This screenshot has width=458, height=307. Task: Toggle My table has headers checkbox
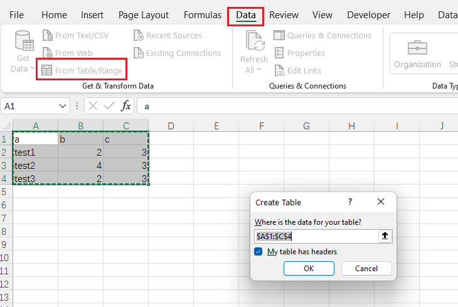coord(258,252)
